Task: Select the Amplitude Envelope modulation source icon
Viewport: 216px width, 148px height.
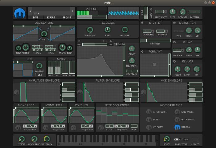Action: [17, 92]
